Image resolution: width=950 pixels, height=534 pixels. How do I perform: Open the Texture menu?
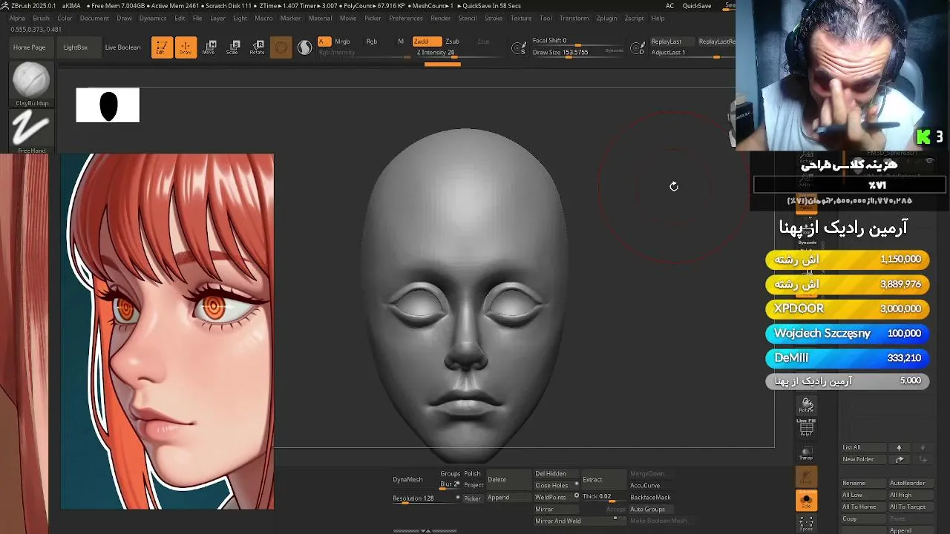[x=521, y=18]
